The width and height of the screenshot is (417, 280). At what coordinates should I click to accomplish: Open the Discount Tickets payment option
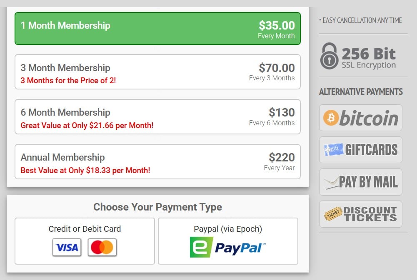(x=361, y=214)
